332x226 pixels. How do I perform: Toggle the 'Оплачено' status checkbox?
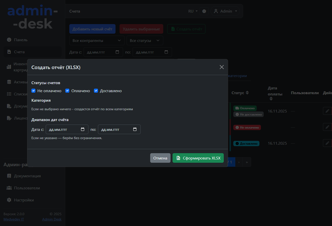click(67, 91)
